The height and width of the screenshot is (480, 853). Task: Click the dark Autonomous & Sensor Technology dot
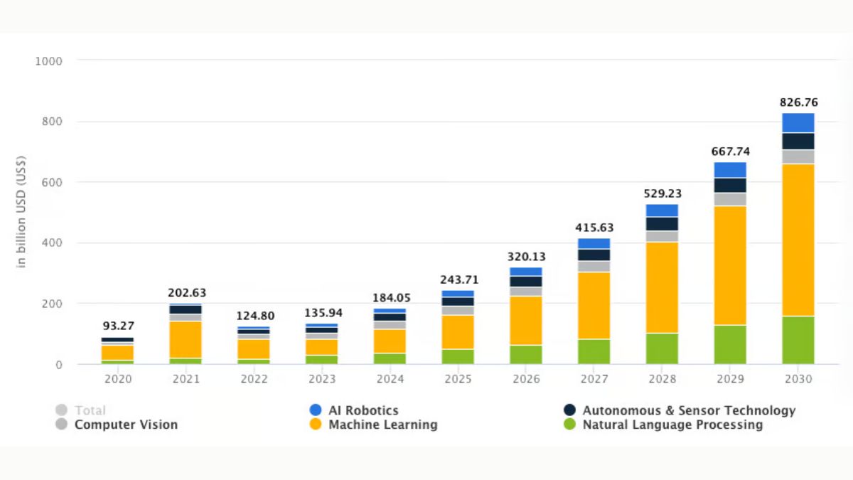coord(570,410)
